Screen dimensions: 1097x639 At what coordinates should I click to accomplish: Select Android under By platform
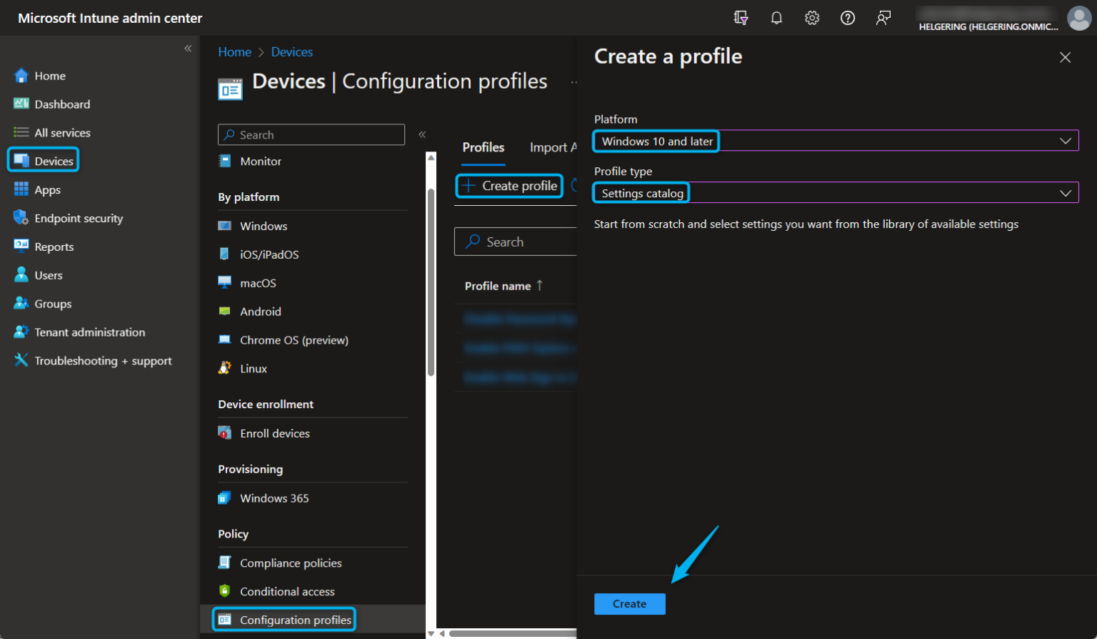[260, 311]
